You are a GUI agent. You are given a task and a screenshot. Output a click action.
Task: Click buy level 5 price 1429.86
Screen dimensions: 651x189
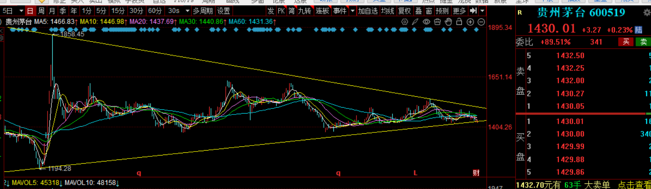(x=570, y=172)
